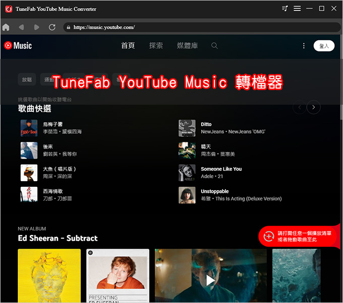Play Someone Like You thumbnail
Viewport: 343px width, 303px height.
(x=187, y=173)
